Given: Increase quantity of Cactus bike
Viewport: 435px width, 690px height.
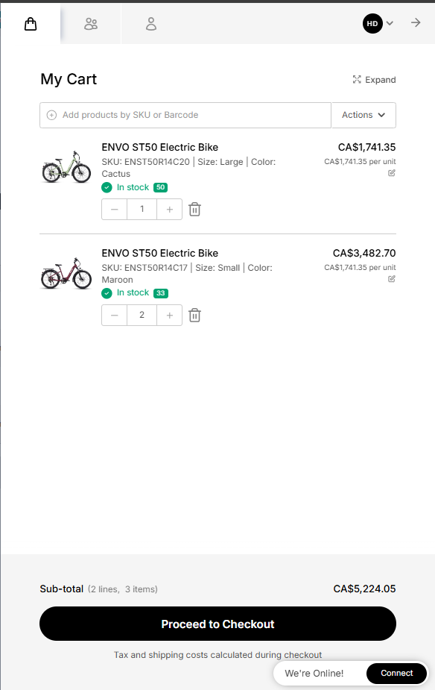Looking at the screenshot, I should tap(170, 210).
